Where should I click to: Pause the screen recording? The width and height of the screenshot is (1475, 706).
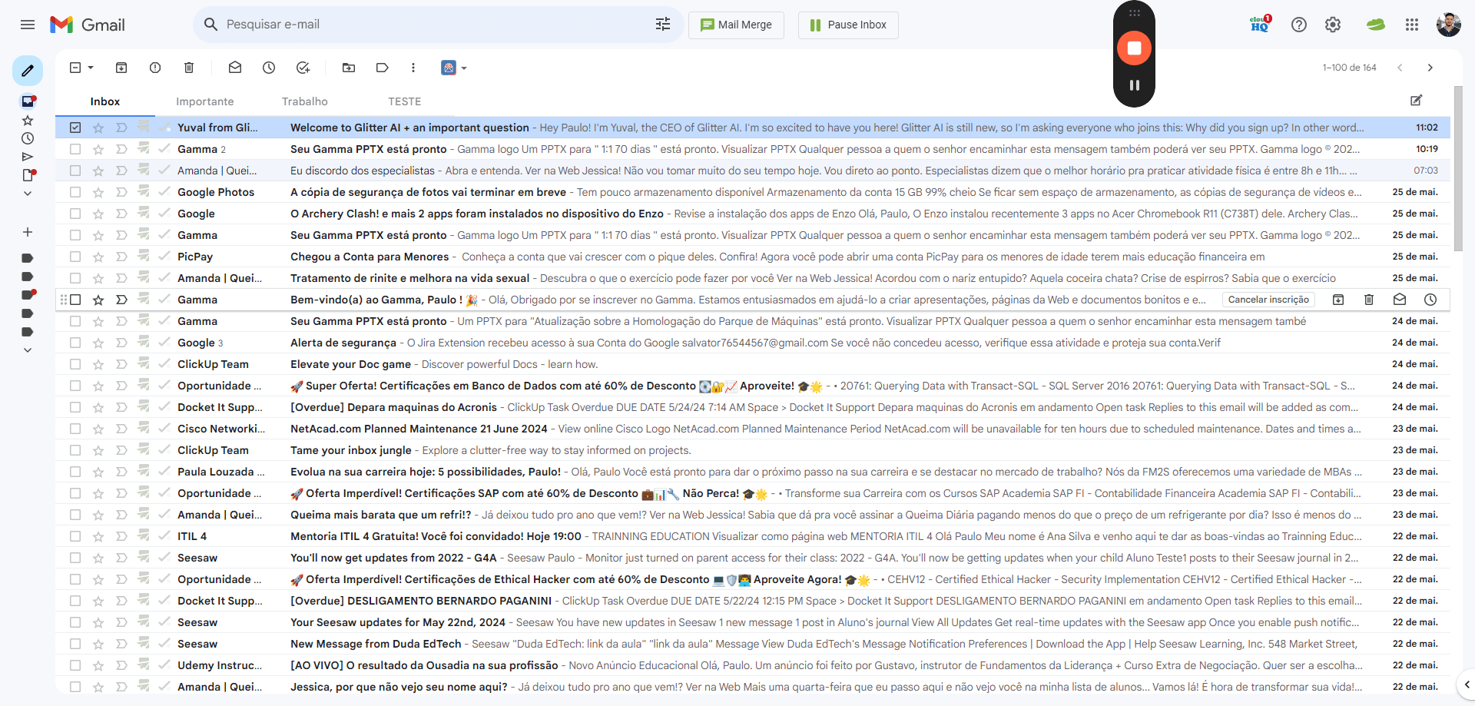1135,85
